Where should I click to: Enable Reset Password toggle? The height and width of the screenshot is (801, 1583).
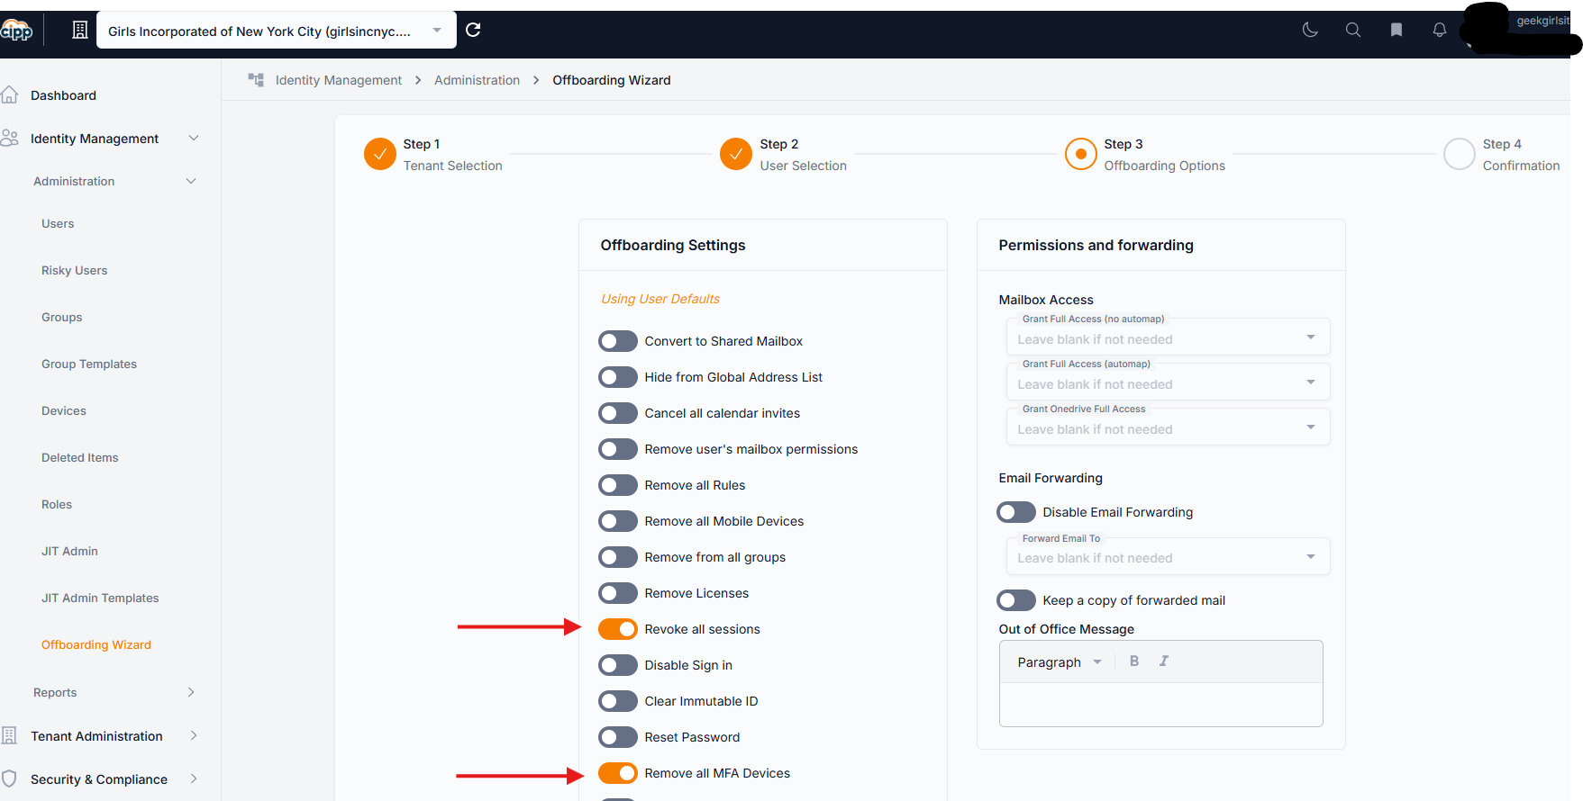[x=618, y=737]
